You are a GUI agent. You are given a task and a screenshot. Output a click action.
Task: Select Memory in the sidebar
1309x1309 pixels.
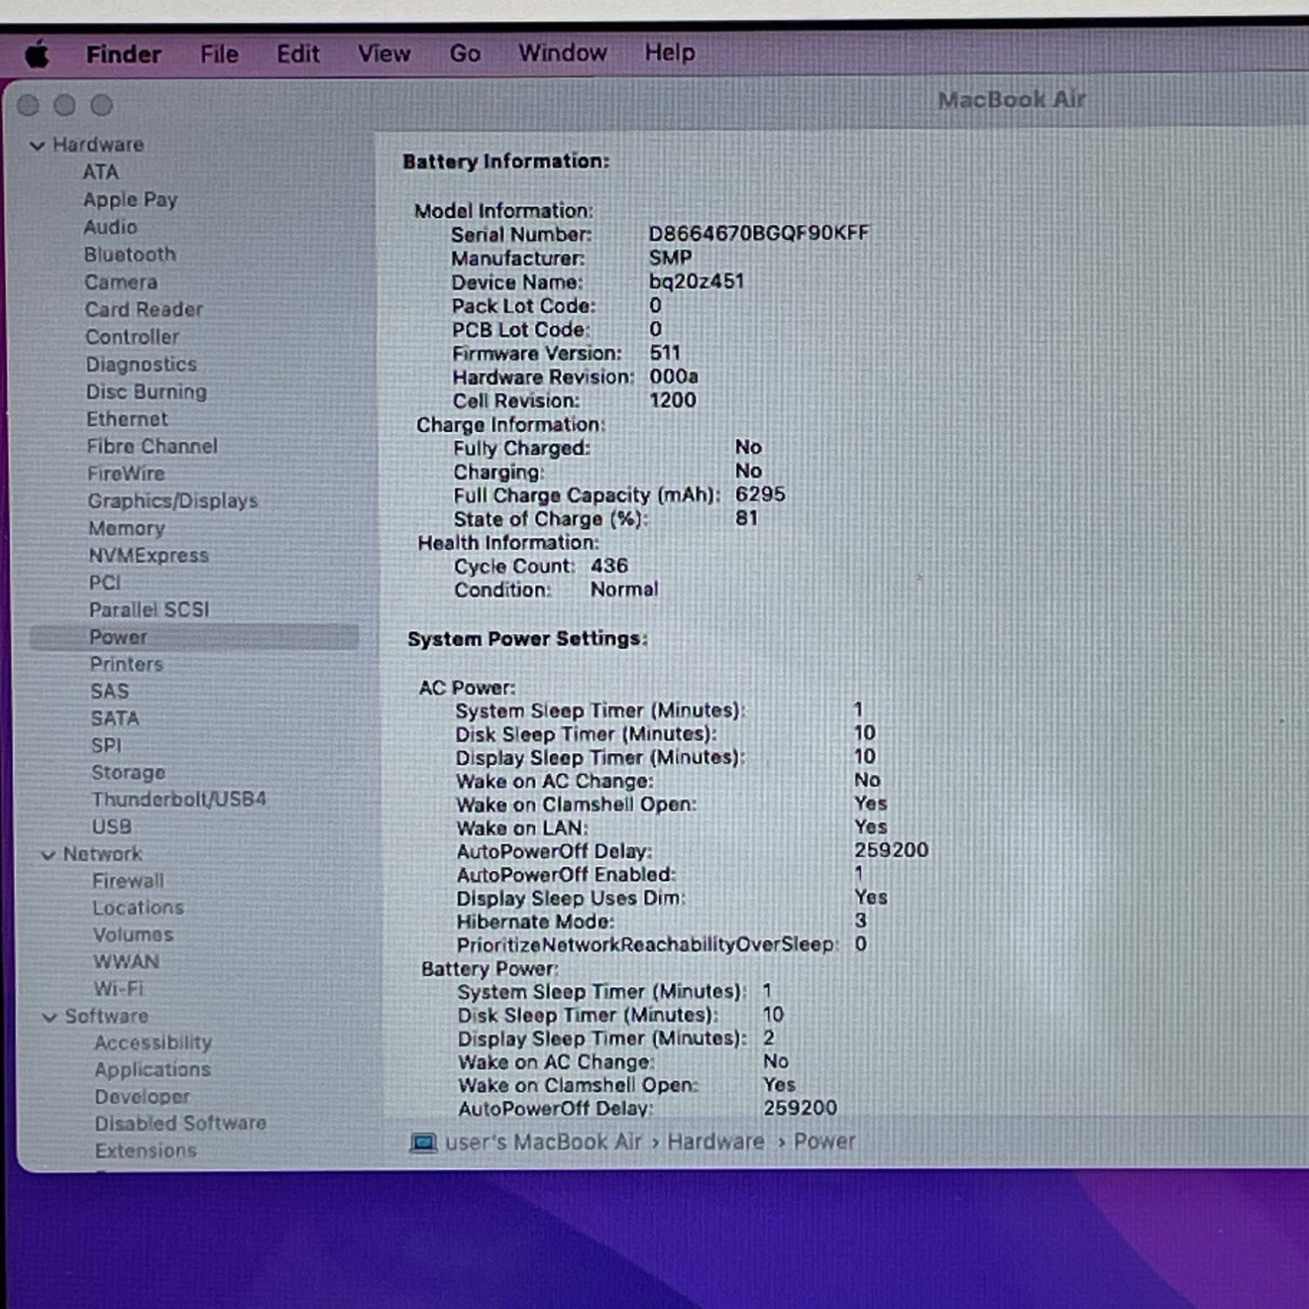tap(127, 528)
